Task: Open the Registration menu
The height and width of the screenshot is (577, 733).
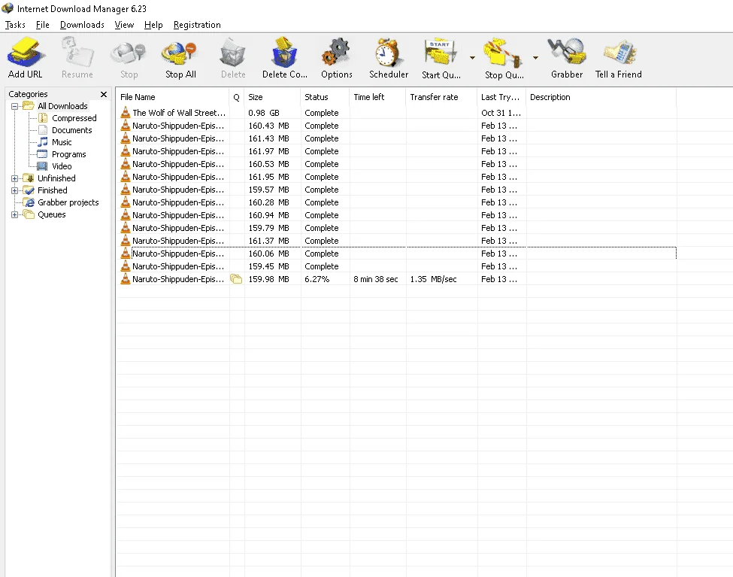Action: tap(197, 25)
